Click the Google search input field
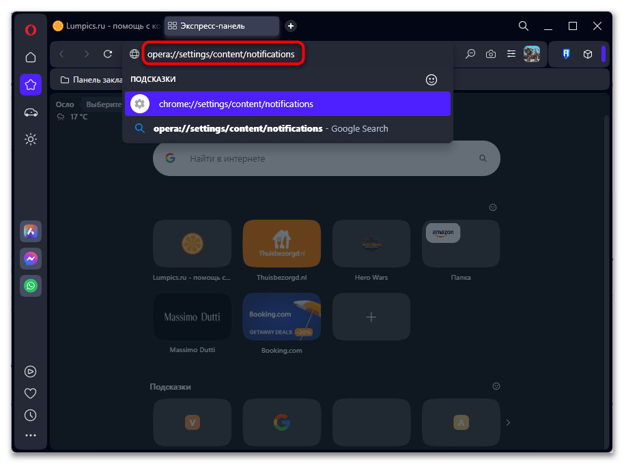 (326, 158)
